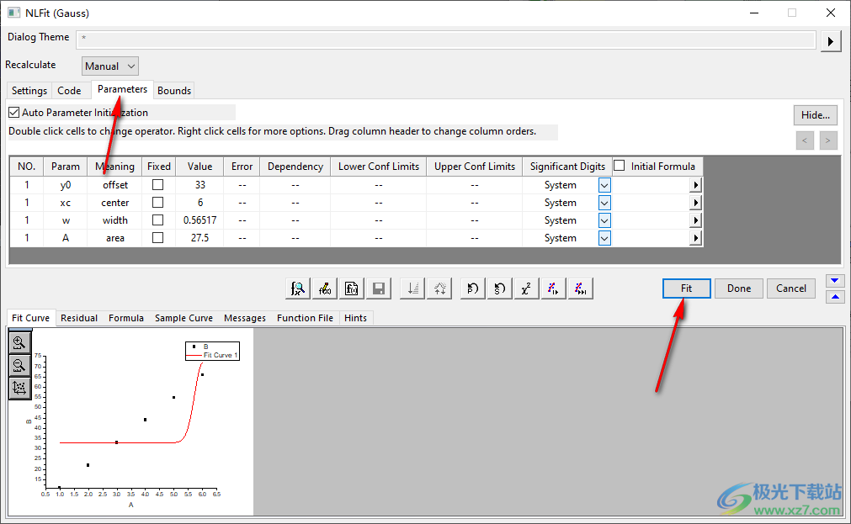The width and height of the screenshot is (851, 524).
Task: Switch to the Bounds tab
Action: (174, 91)
